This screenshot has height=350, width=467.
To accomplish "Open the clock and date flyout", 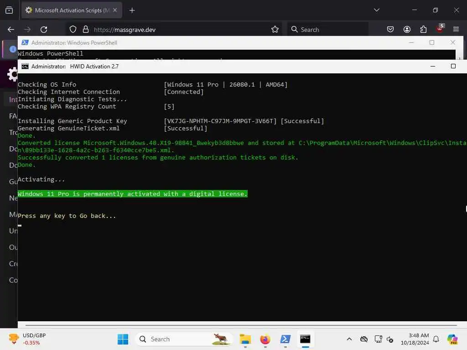I will [415, 339].
